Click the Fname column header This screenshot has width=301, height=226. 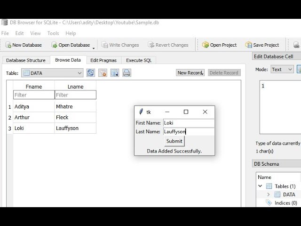coord(34,87)
